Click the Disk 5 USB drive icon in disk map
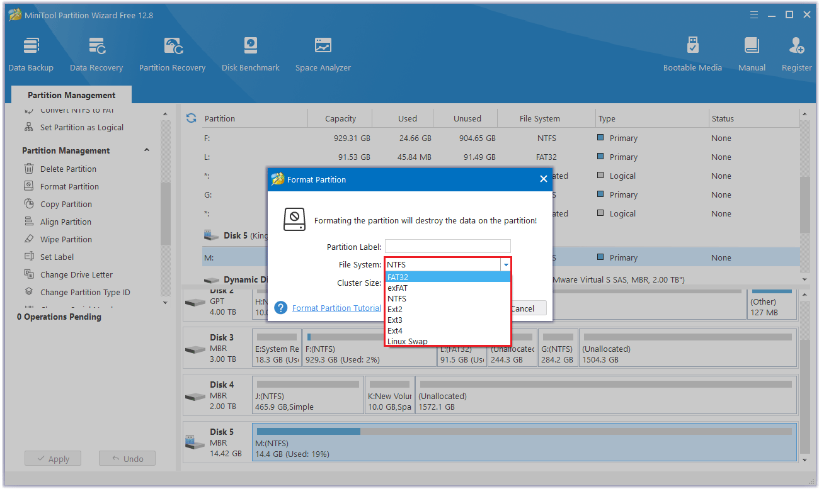 tap(195, 441)
